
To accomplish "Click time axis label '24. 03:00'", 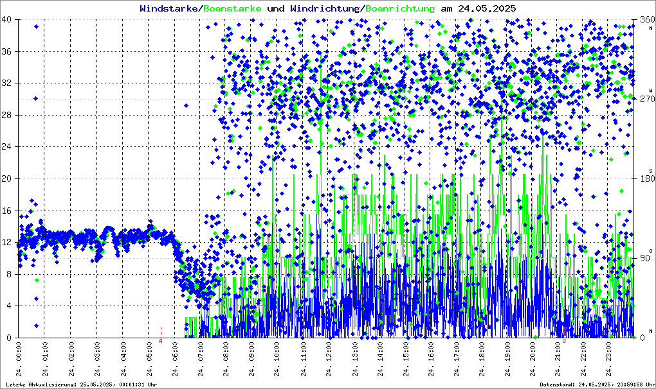I will (96, 359).
